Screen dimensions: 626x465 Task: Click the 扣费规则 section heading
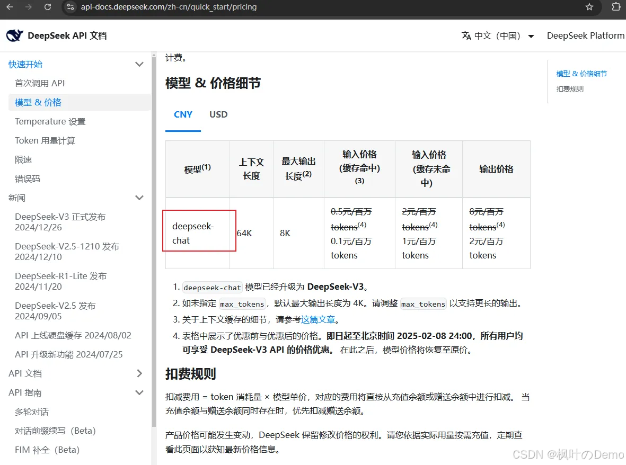click(190, 374)
